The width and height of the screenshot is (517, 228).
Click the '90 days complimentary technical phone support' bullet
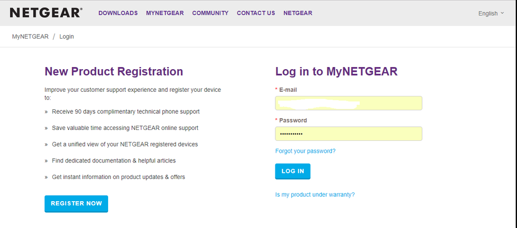pos(126,111)
